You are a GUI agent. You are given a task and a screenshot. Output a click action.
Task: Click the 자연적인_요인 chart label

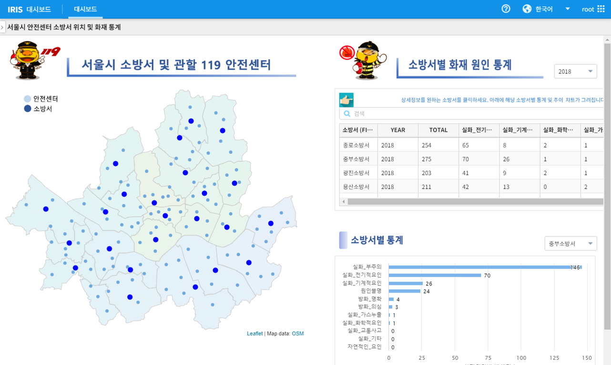pos(365,346)
